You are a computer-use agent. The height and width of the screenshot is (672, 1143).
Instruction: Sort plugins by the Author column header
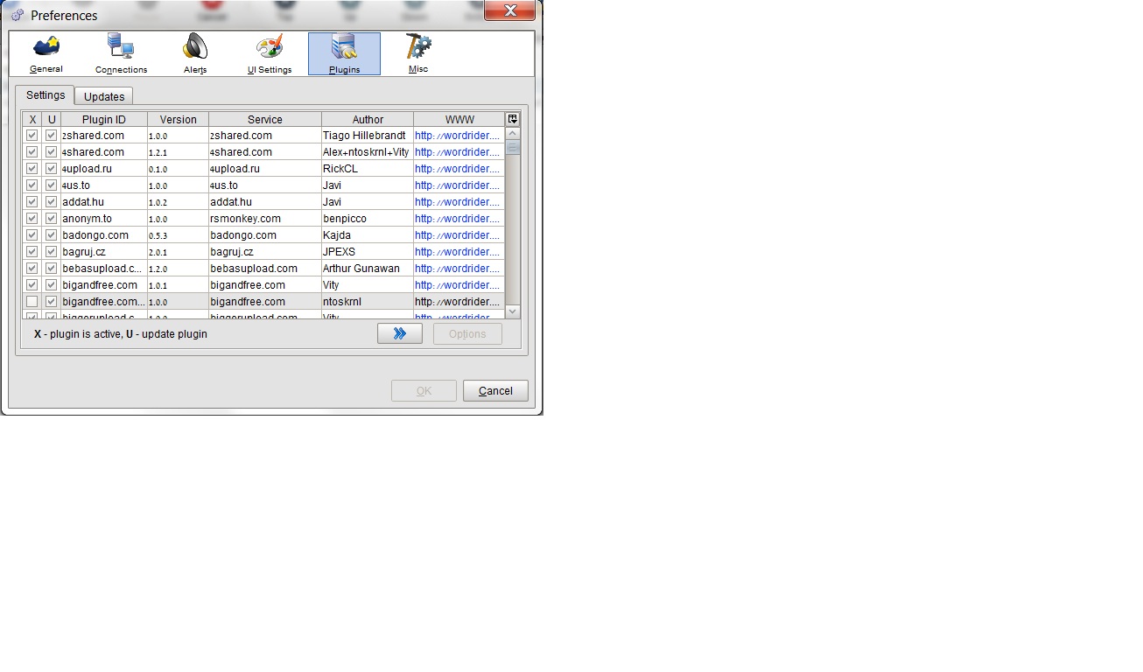(368, 120)
